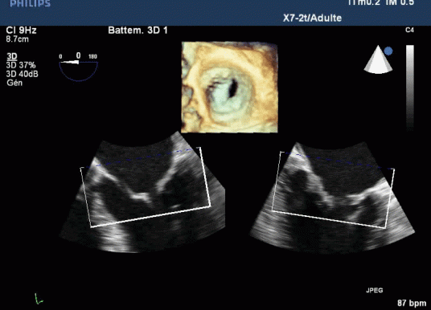The image size is (431, 310).
Task: Open the X7-2t/Adulte transducer preset
Action: 313,18
